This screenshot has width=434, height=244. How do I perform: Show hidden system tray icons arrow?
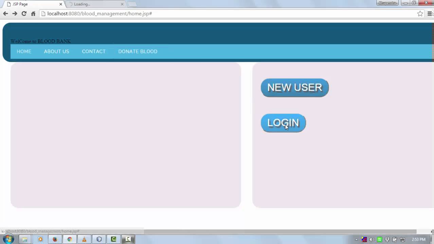tap(356, 240)
